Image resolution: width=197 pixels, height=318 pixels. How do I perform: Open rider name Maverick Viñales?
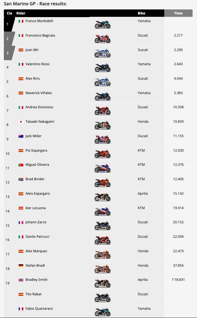click(38, 93)
